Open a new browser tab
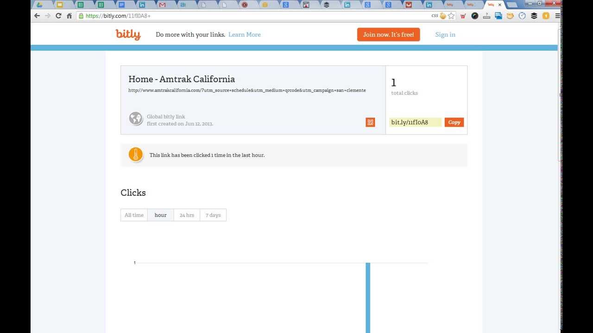This screenshot has width=593, height=333. pos(512,5)
